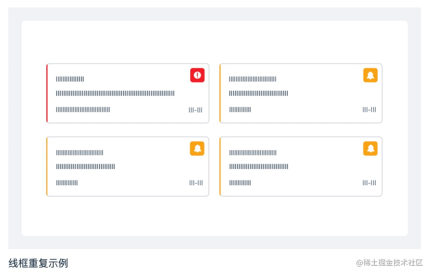Click the red exclamation alert icon
Screen dimensions: 431x275
[197, 75]
